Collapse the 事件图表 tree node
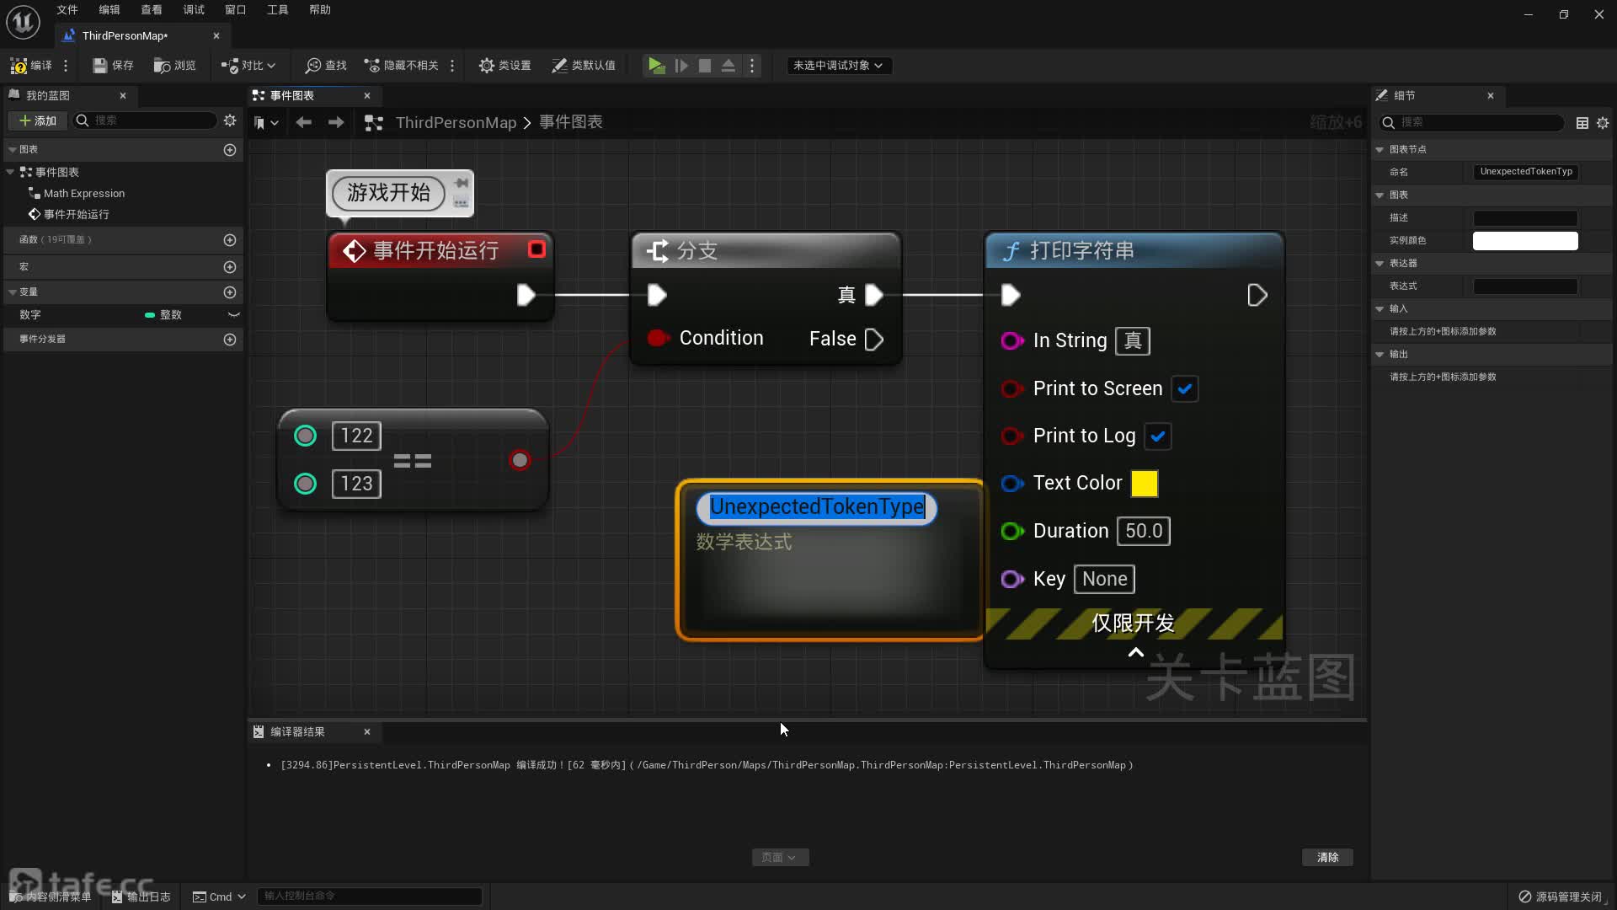1617x910 pixels. coord(10,172)
